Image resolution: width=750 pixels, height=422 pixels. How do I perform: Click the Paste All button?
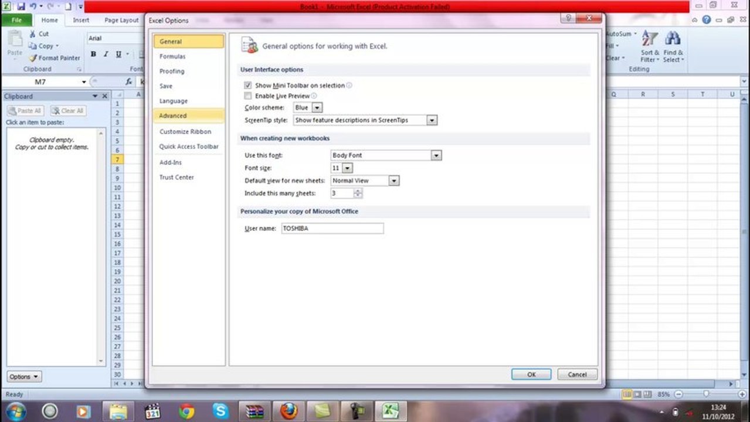(25, 110)
